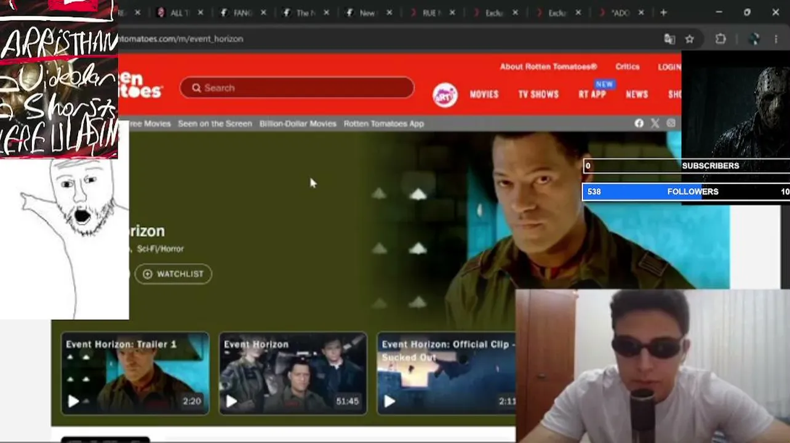Click the Sci-Fi/Horror genre text

(160, 249)
